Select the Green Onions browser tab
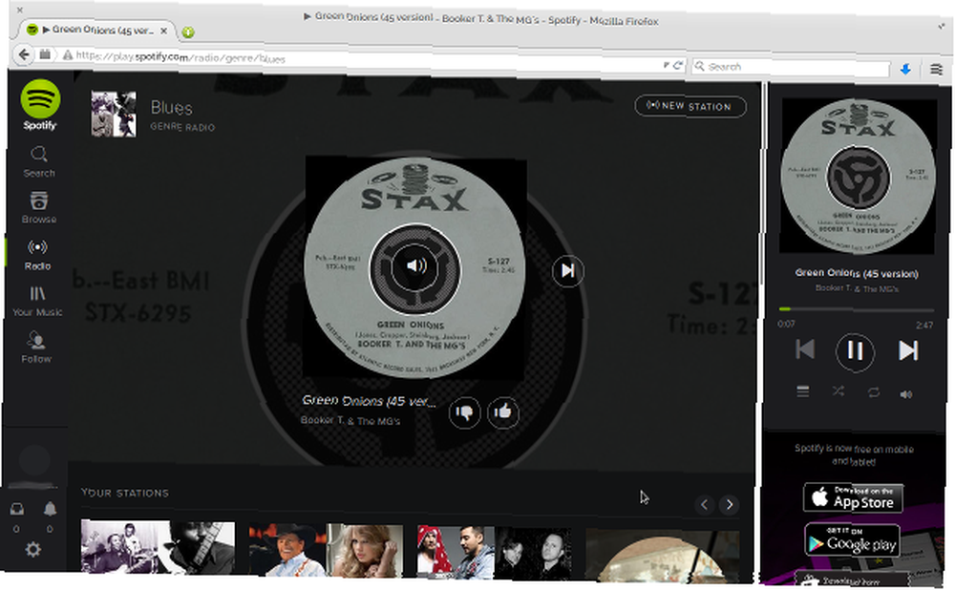The image size is (955, 590). click(97, 30)
